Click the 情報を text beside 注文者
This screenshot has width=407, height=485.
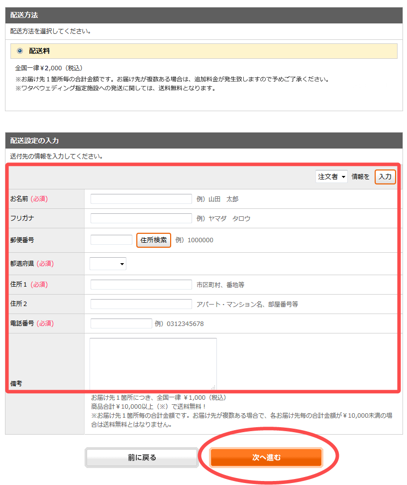360,176
